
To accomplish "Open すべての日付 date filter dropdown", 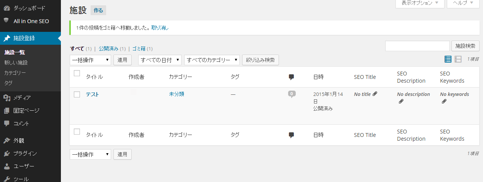I will (x=159, y=60).
